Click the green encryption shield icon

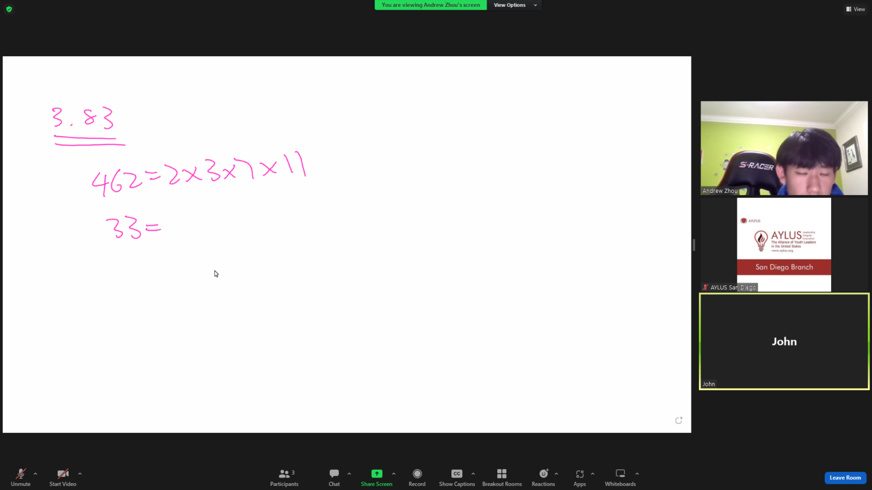click(9, 9)
